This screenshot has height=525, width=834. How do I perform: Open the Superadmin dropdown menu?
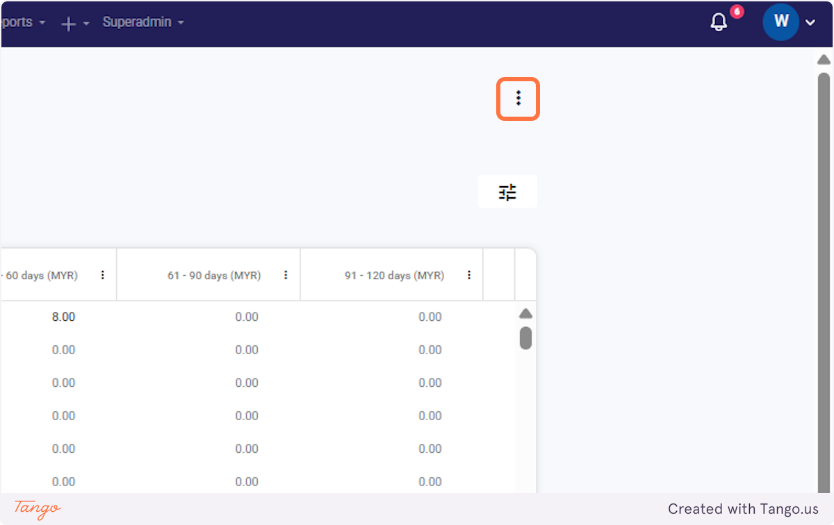(143, 22)
